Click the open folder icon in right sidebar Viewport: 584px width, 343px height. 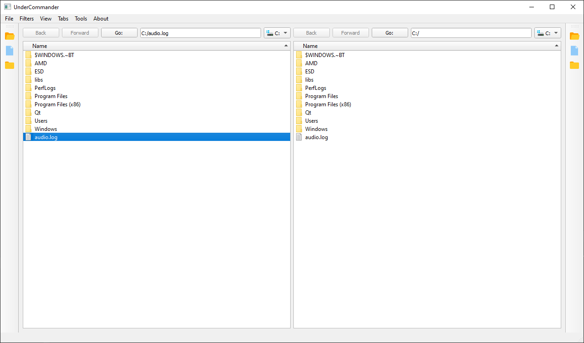point(574,36)
